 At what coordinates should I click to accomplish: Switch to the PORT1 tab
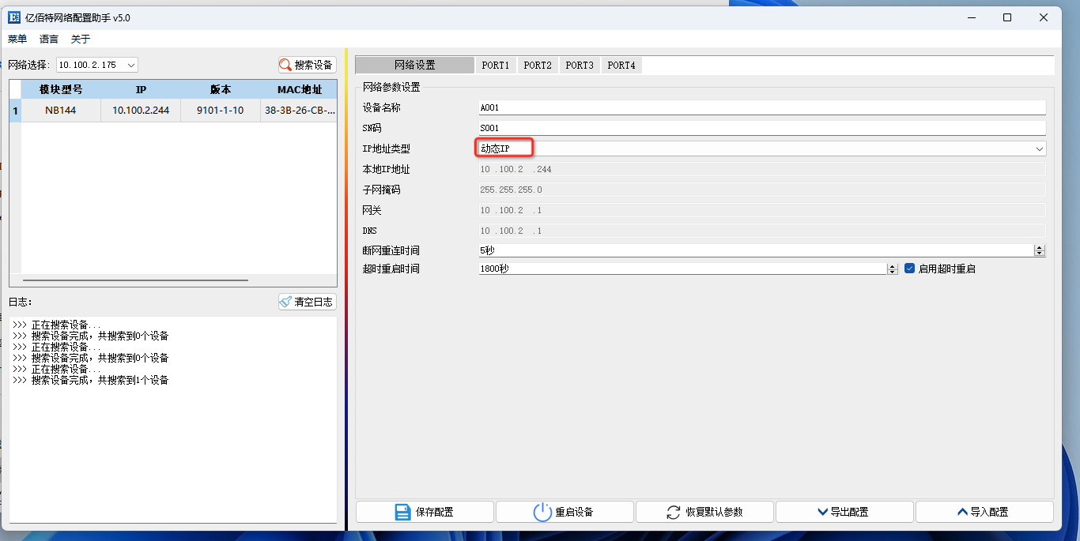[496, 65]
